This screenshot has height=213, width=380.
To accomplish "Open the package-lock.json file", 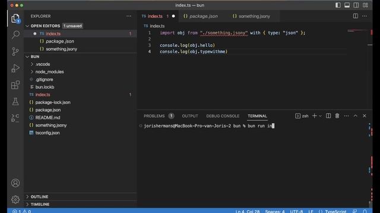I will pos(81,102).
